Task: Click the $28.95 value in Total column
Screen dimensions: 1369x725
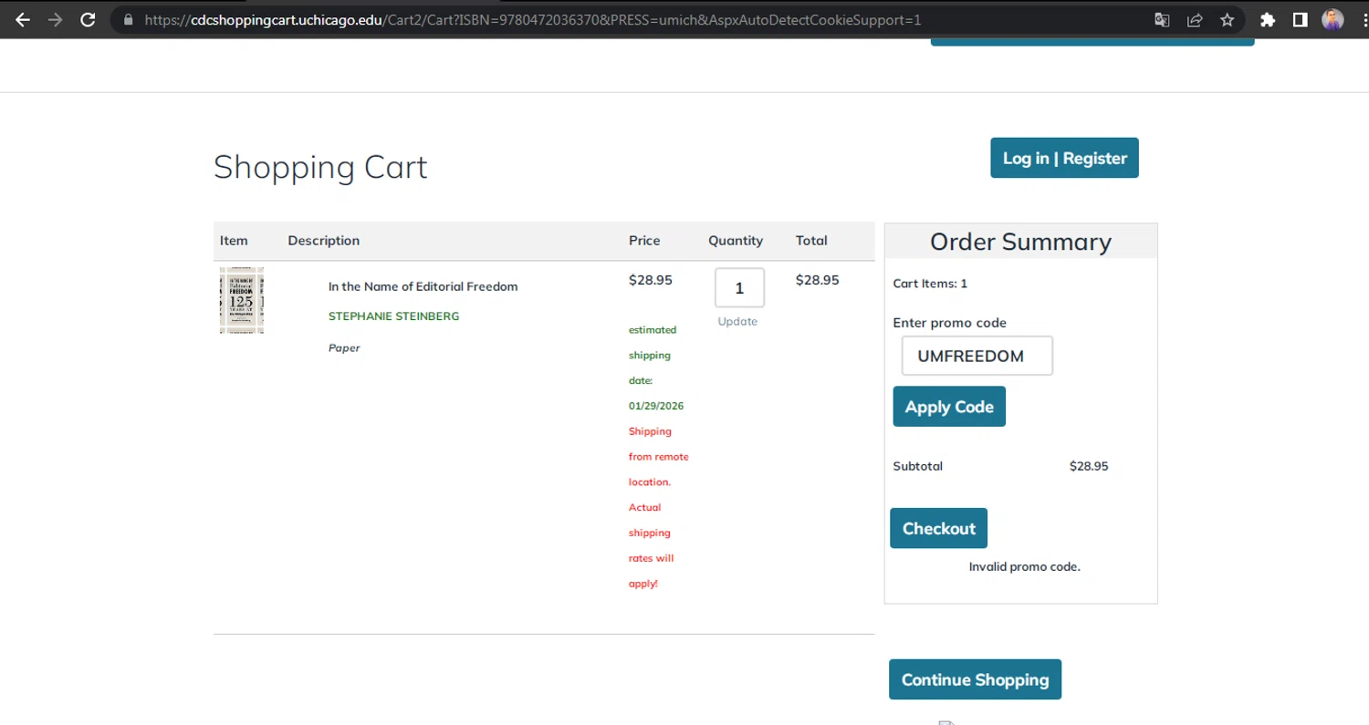Action: (817, 280)
